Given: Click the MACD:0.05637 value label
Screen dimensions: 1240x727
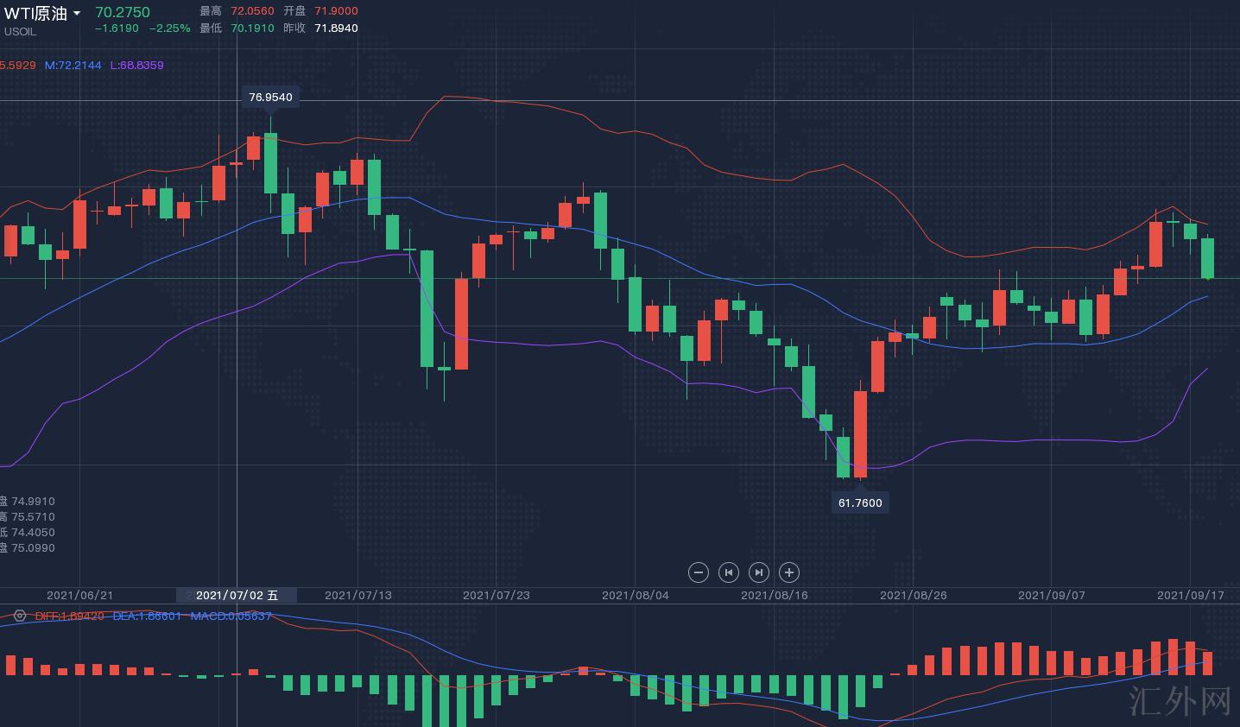Looking at the screenshot, I should pyautogui.click(x=231, y=616).
